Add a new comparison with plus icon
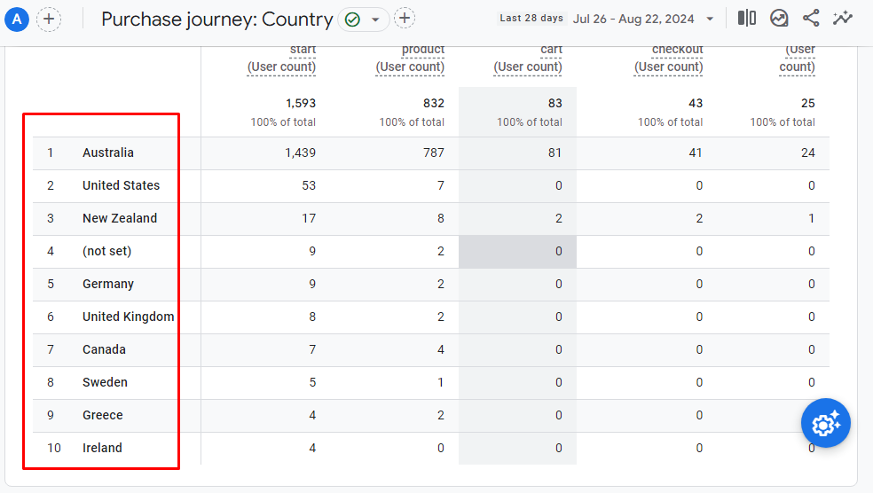 [49, 20]
